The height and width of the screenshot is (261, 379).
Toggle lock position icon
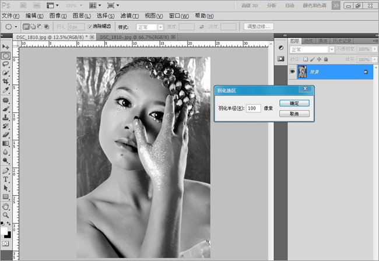tap(319, 59)
